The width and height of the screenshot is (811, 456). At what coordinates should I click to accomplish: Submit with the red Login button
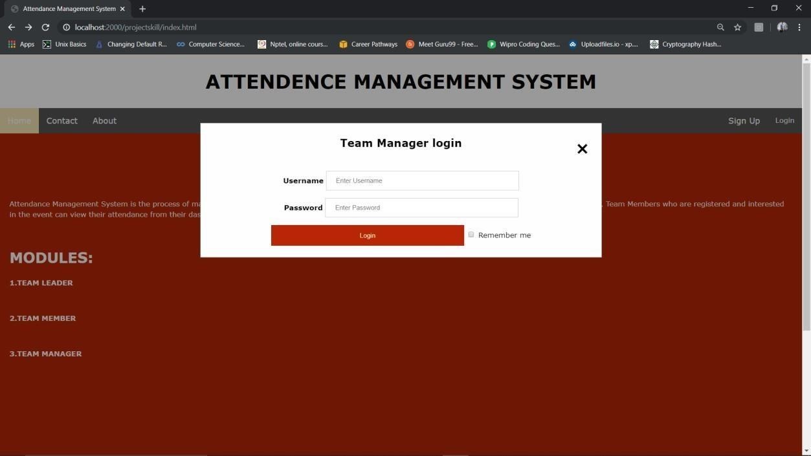point(367,235)
